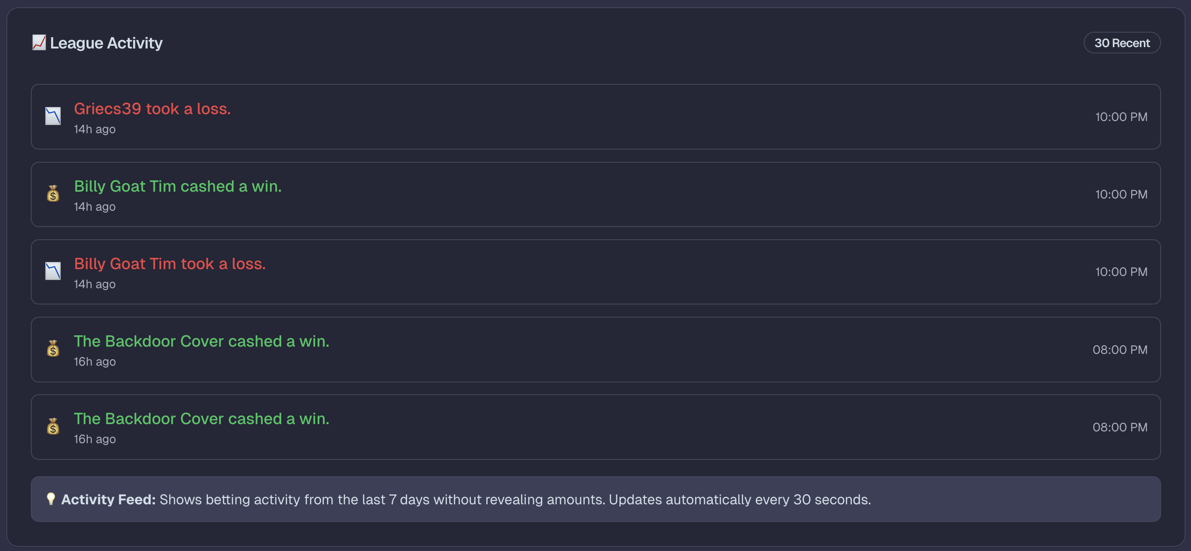
Task: Click the 10:00 PM time beside Billy Goat Tim's win
Action: click(1121, 194)
